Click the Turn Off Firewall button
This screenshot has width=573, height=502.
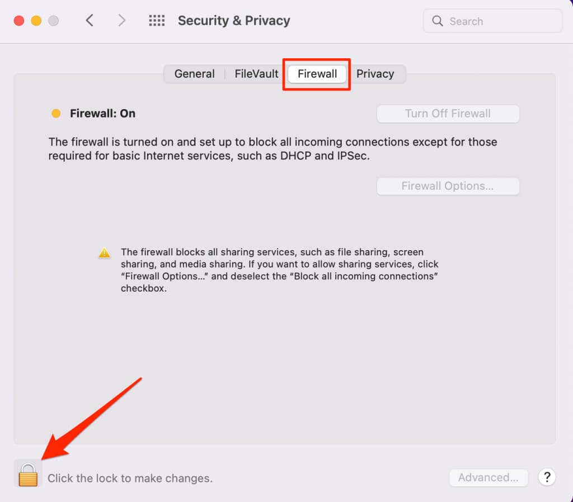coord(448,114)
